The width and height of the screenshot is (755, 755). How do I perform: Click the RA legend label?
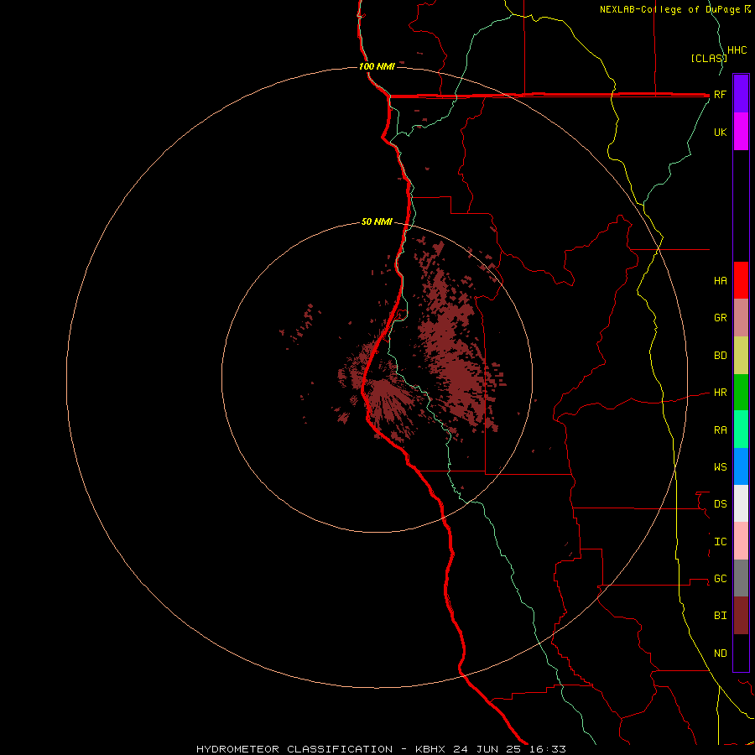[720, 430]
